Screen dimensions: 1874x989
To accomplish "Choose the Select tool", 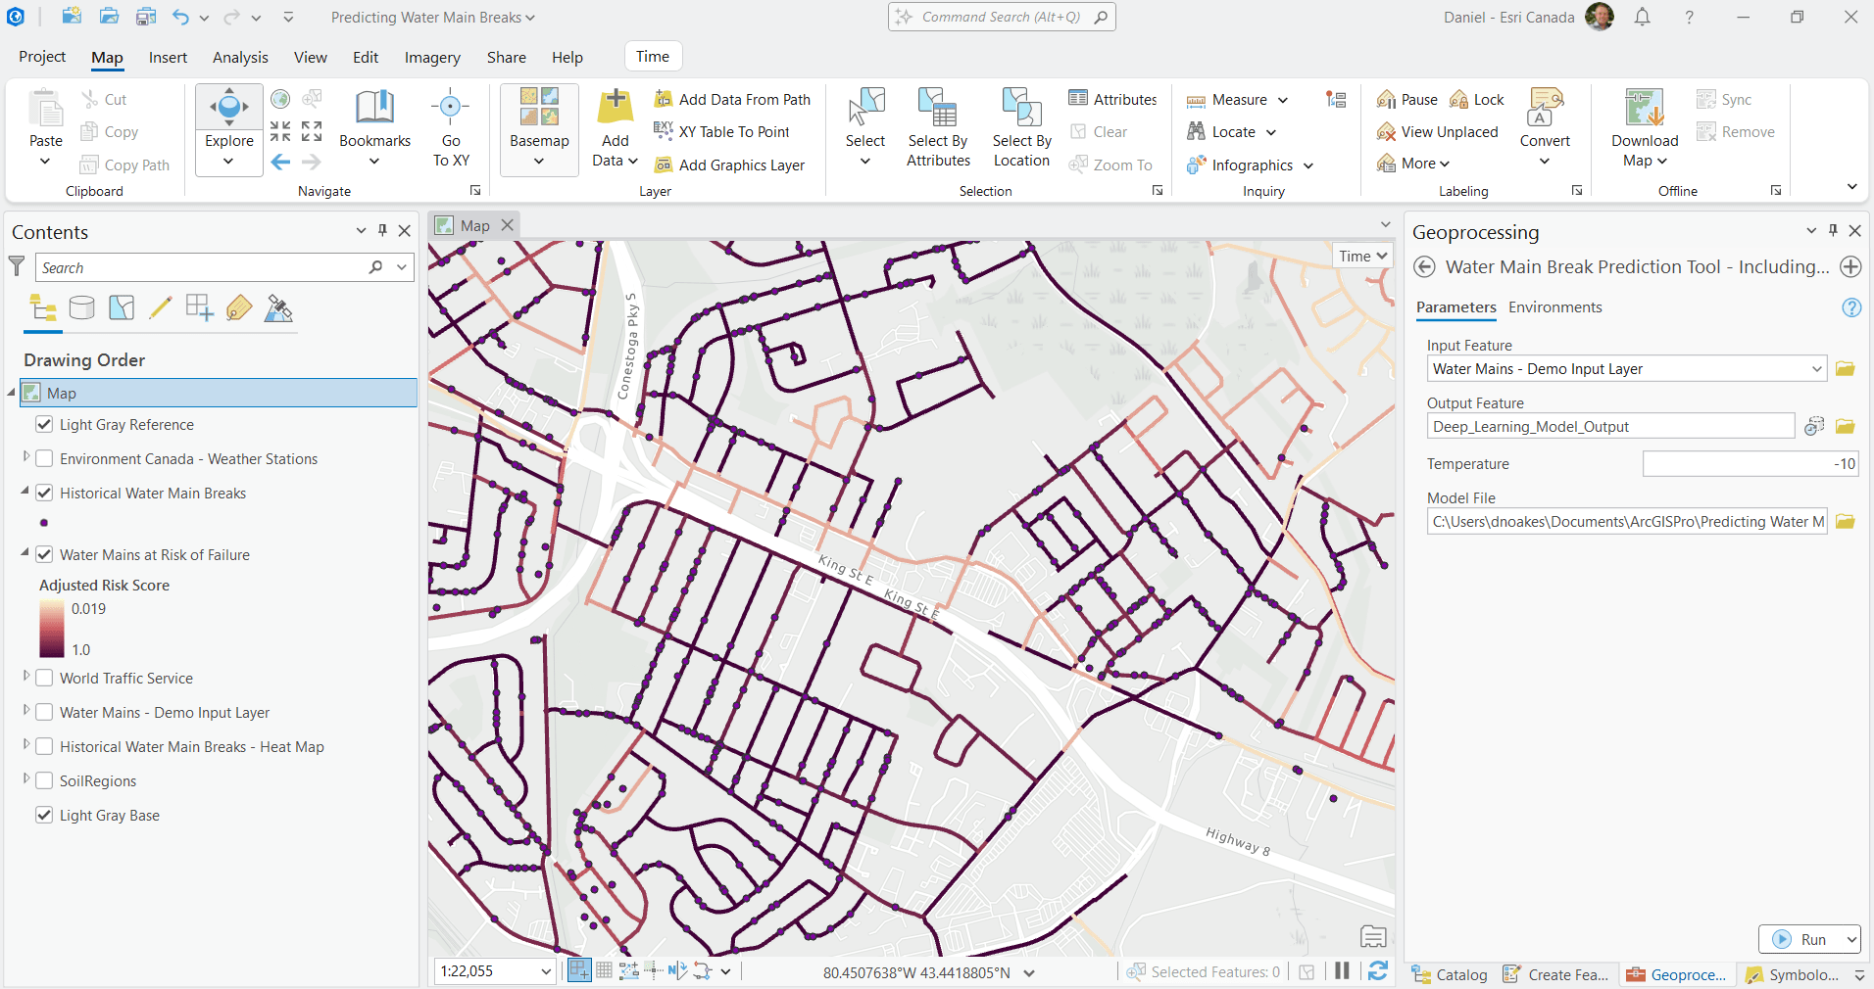I will coord(865,107).
